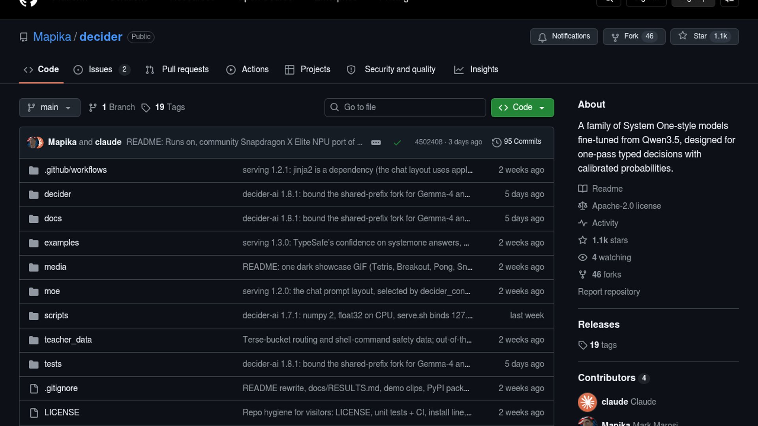The image size is (758, 426).
Task: Open the teacher_data folder
Action: click(68, 340)
